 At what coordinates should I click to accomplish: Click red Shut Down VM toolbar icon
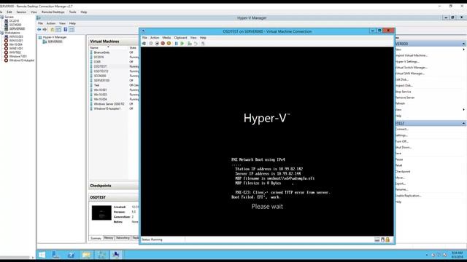point(163,44)
